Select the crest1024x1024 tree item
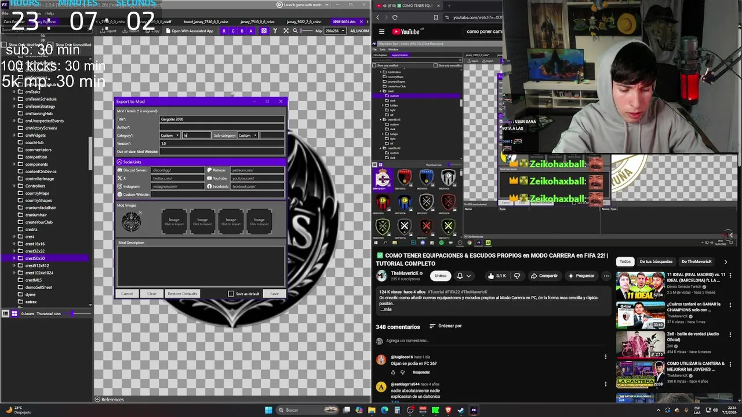The width and height of the screenshot is (742, 417). (39, 273)
